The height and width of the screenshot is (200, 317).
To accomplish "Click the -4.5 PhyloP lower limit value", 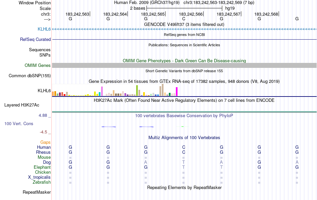I will point(43,132).
